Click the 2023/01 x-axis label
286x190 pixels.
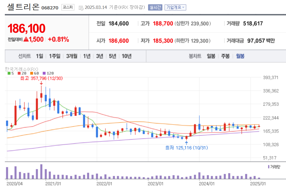(x=155, y=184)
